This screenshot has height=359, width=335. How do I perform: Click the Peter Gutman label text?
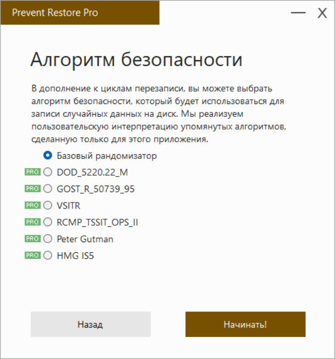click(x=85, y=239)
